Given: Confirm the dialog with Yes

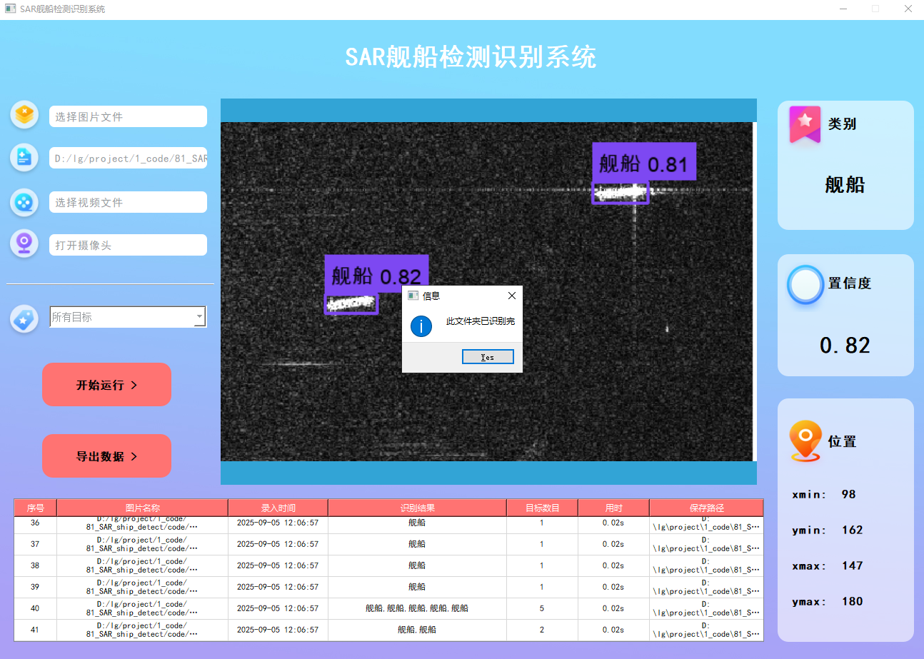Looking at the screenshot, I should tap(488, 357).
